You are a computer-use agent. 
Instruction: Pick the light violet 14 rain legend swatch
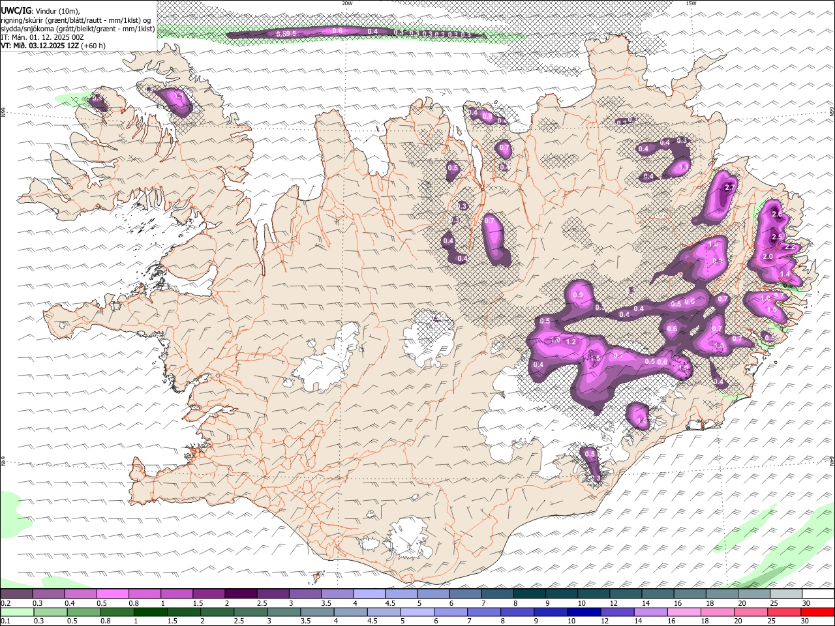click(x=651, y=612)
